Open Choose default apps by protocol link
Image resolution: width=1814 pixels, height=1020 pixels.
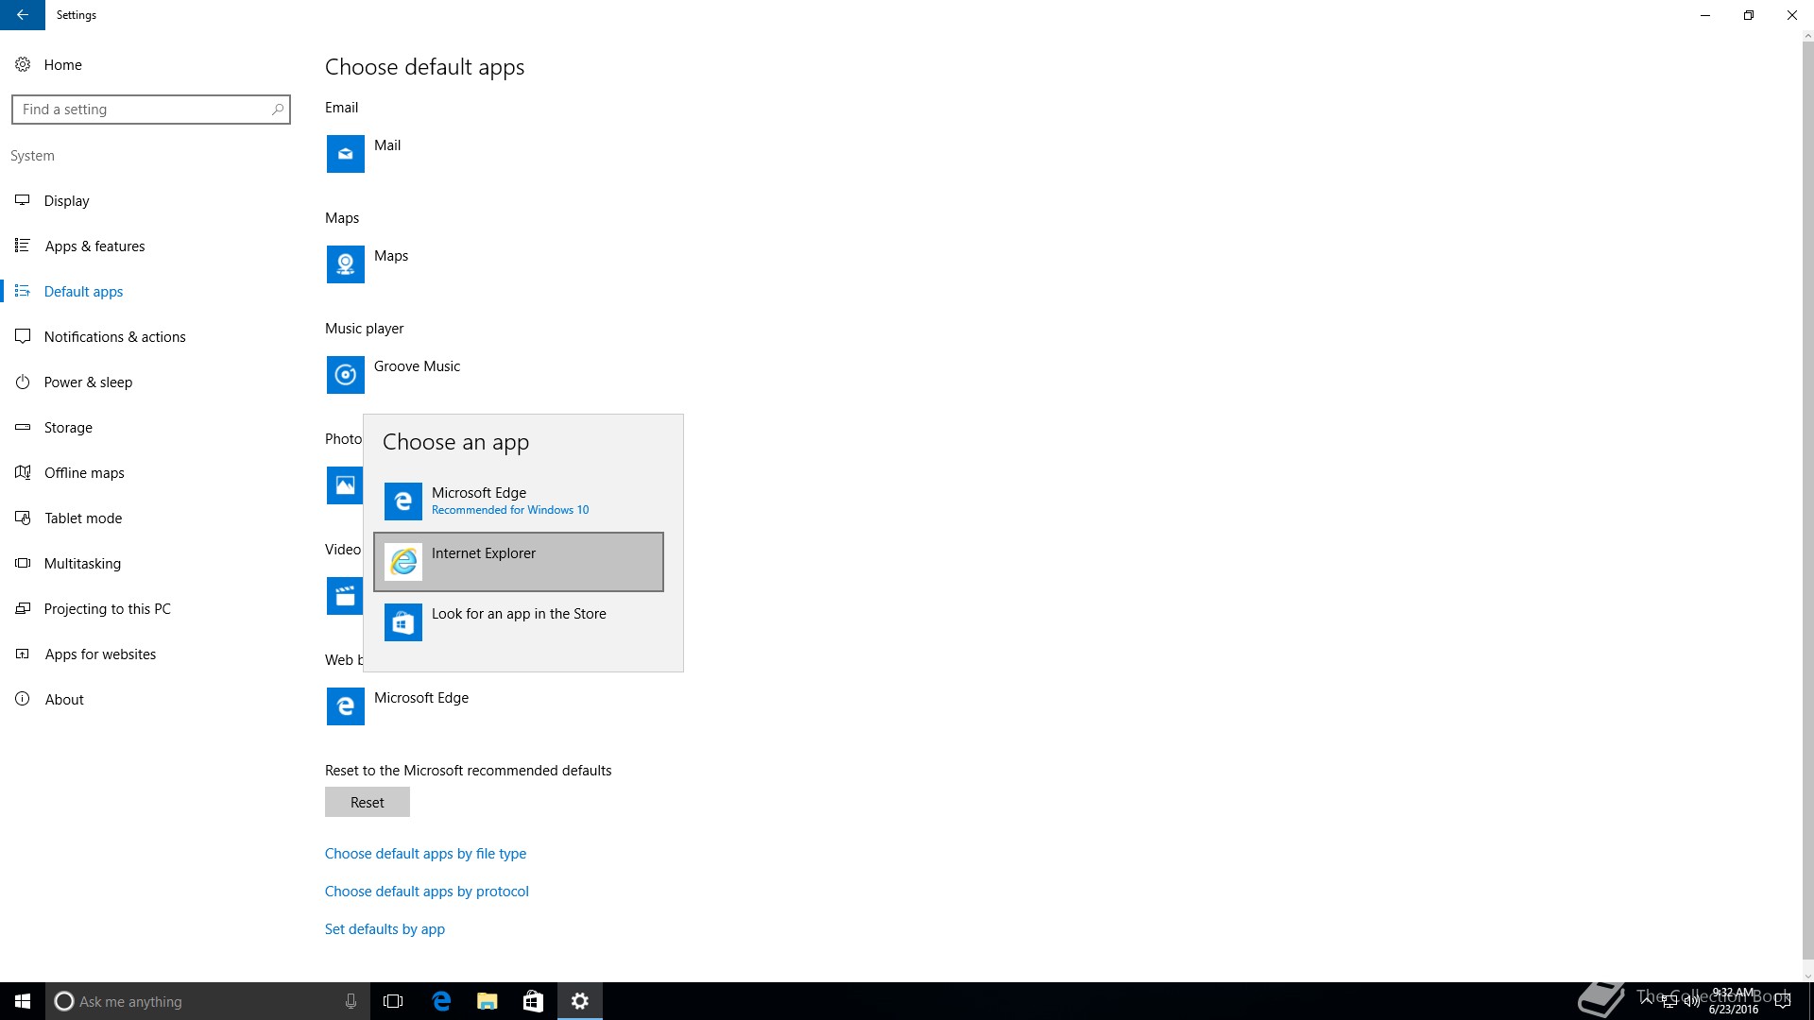coord(426,892)
